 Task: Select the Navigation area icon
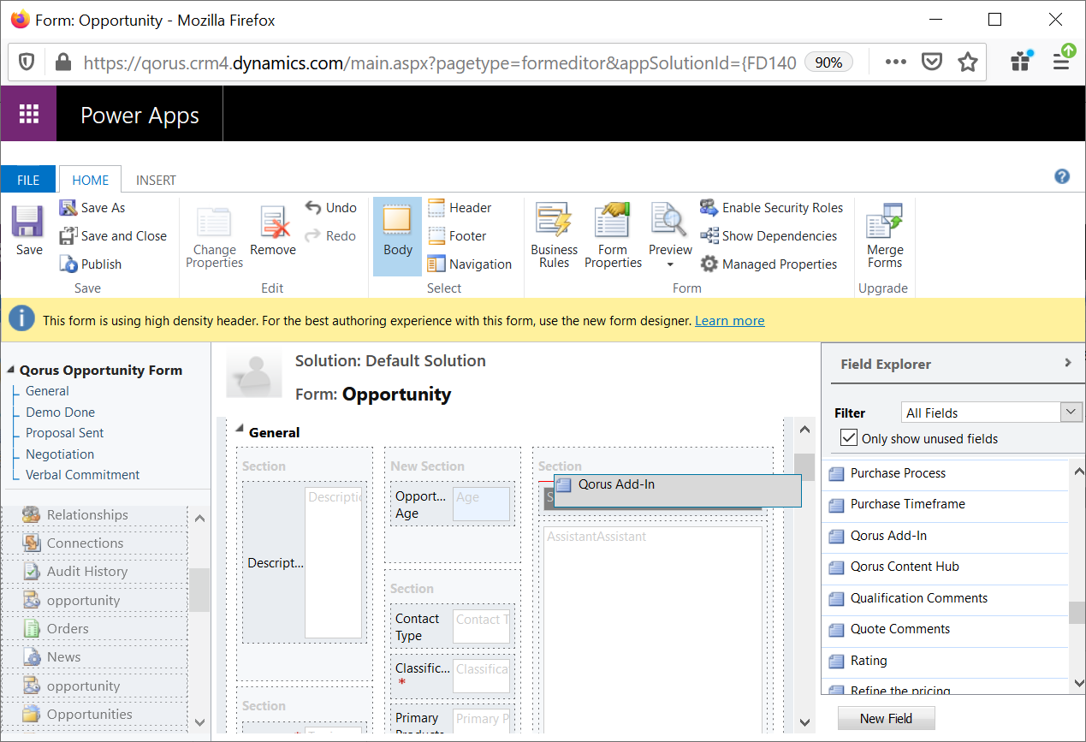coord(436,264)
